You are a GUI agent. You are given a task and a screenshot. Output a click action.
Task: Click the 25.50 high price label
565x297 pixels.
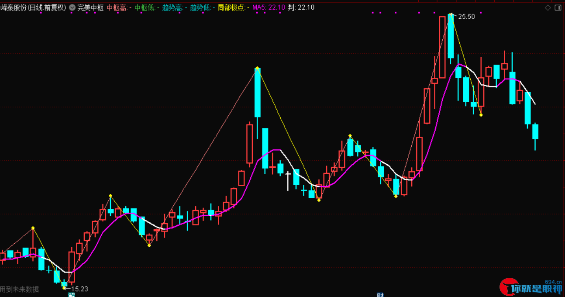click(x=466, y=17)
